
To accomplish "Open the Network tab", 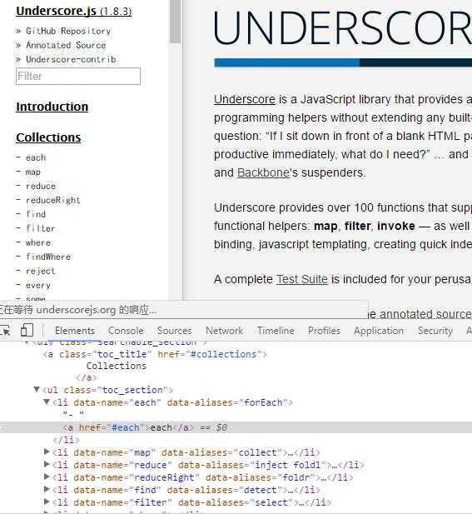I will click(x=225, y=331).
